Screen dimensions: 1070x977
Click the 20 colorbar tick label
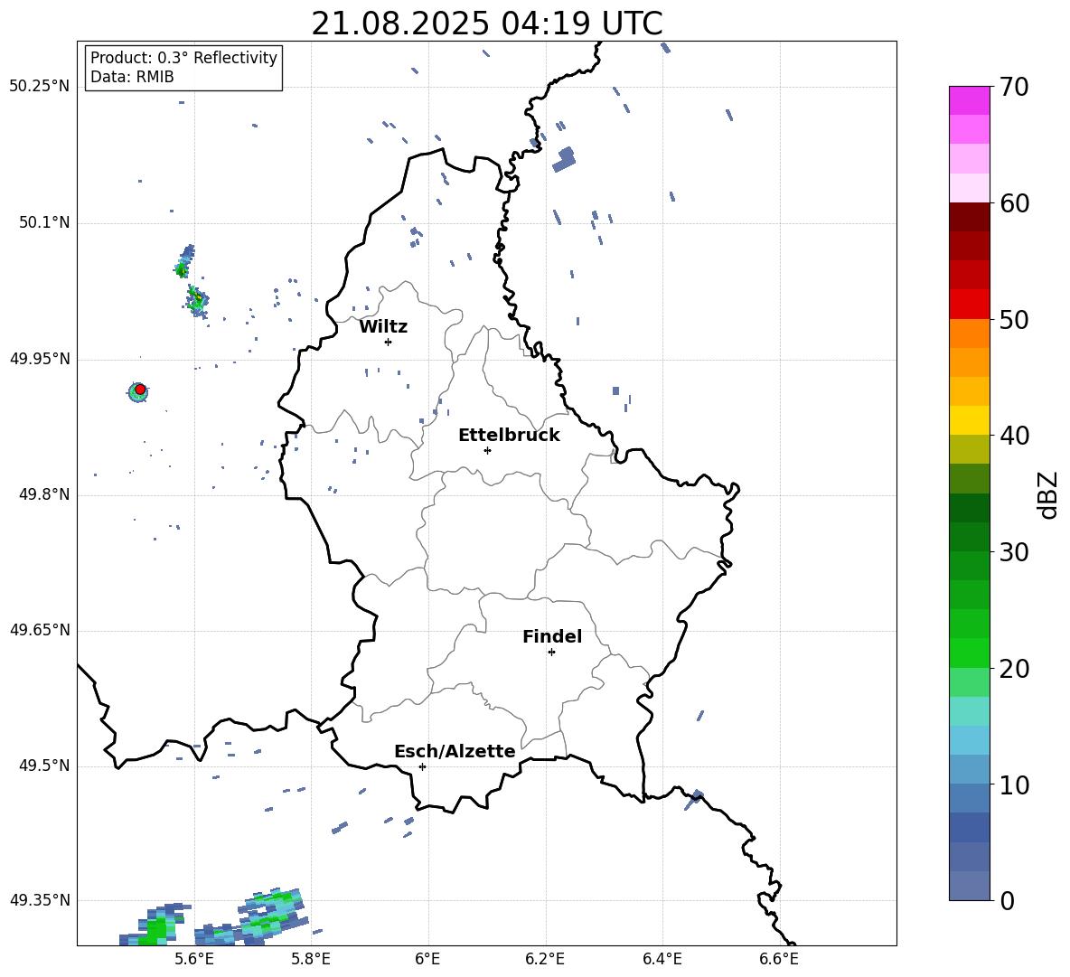[1014, 669]
